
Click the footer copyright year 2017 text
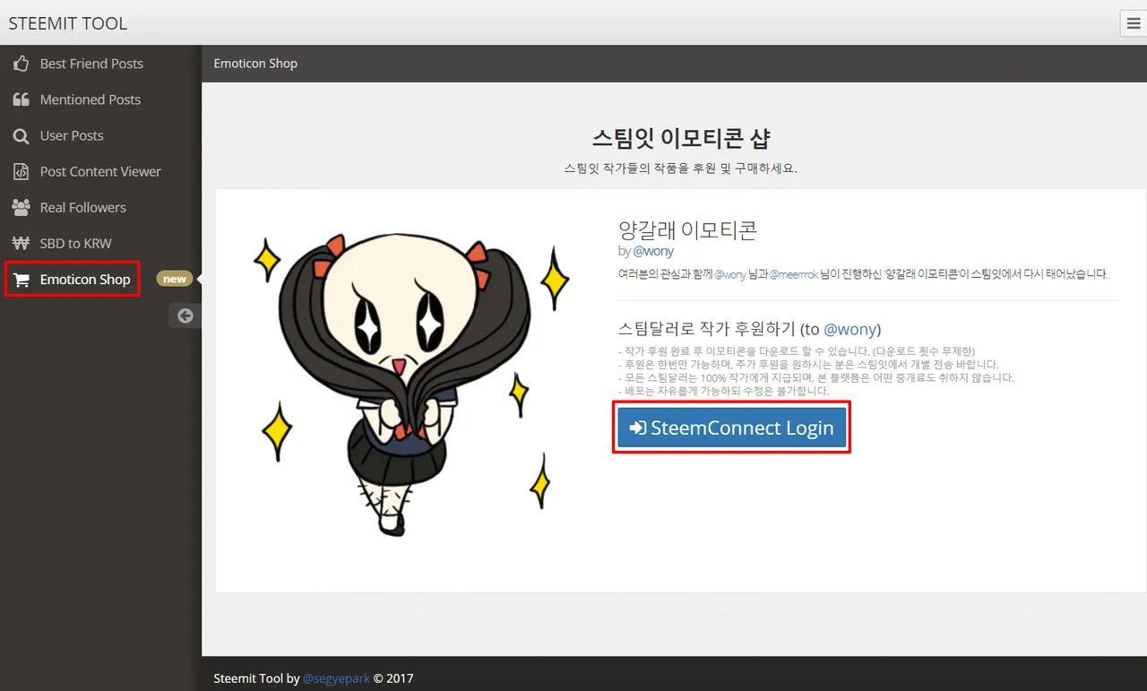click(400, 678)
